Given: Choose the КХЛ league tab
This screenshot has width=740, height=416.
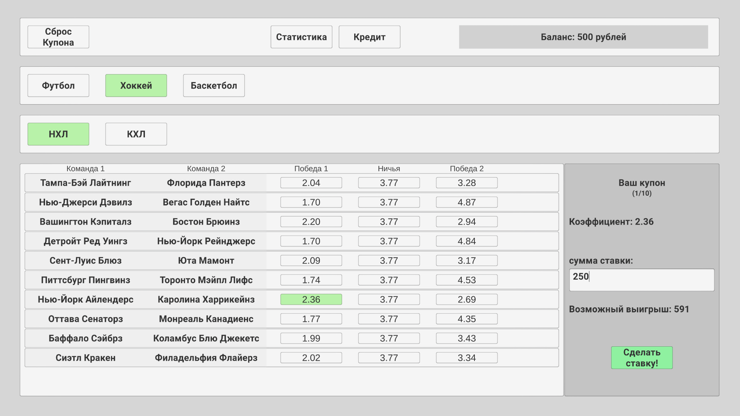Looking at the screenshot, I should pyautogui.click(x=136, y=134).
